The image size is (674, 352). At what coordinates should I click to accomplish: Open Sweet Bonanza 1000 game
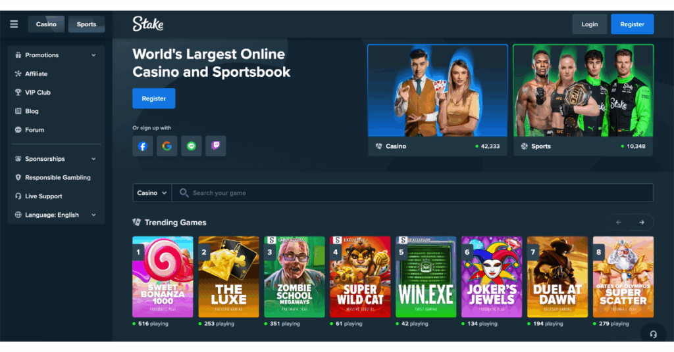pyautogui.click(x=163, y=277)
